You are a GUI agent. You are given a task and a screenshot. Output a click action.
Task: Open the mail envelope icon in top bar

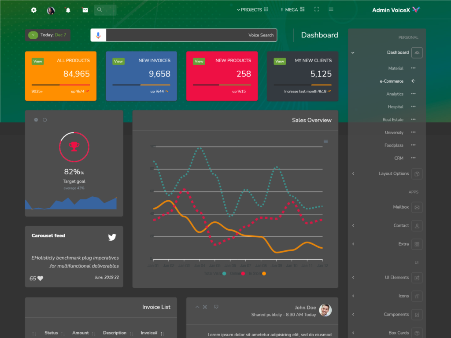(85, 10)
